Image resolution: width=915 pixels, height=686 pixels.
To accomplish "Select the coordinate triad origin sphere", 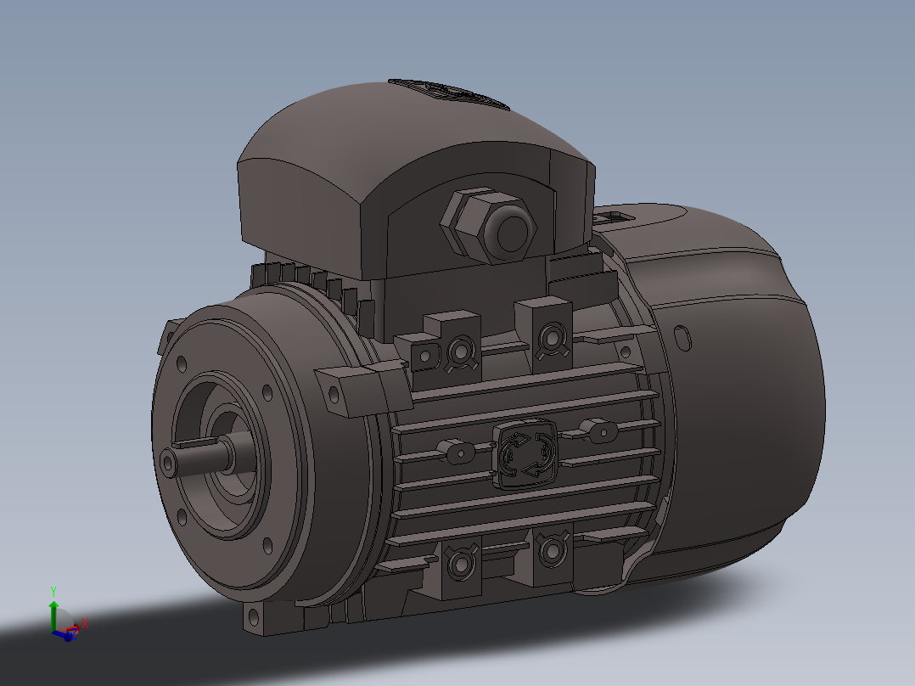I will pos(54,632).
